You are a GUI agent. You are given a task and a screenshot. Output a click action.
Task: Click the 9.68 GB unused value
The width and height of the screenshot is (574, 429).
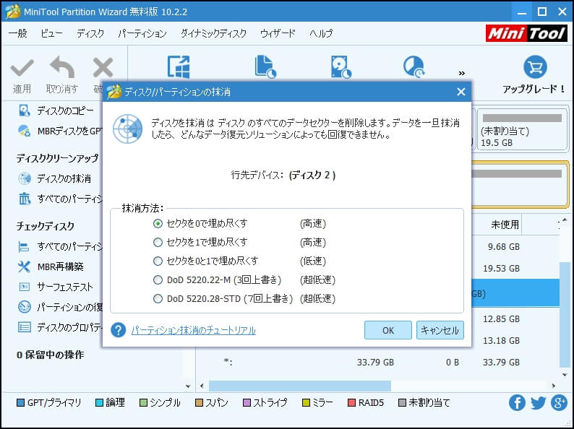click(503, 247)
